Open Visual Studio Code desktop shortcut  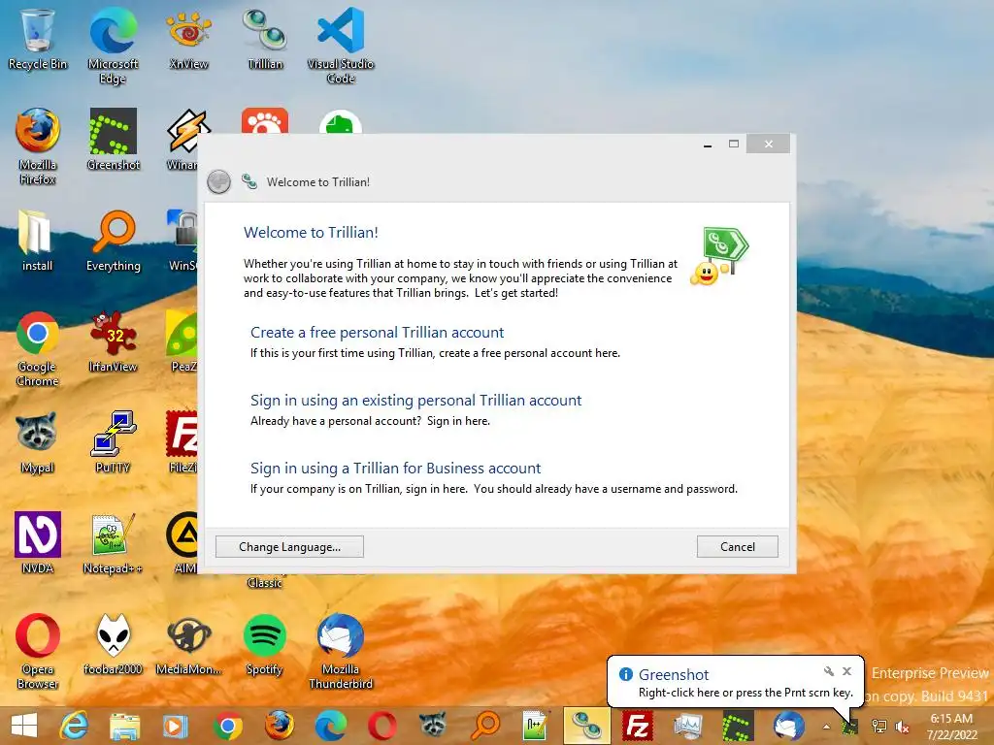(341, 46)
